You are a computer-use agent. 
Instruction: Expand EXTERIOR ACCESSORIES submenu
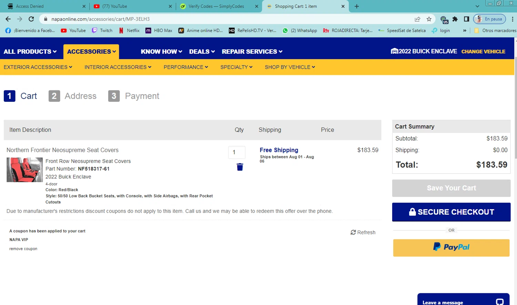click(x=38, y=67)
